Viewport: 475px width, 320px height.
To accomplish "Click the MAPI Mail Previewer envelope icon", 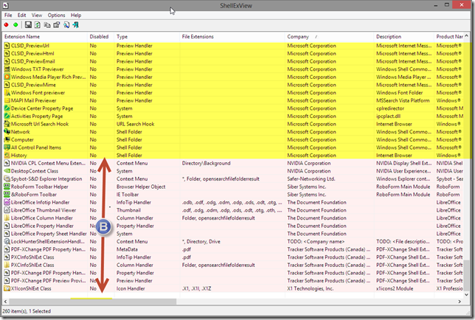I will [7, 100].
